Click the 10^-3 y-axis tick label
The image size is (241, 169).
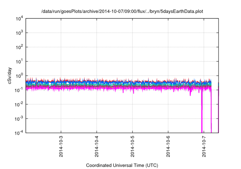[x=19, y=119]
